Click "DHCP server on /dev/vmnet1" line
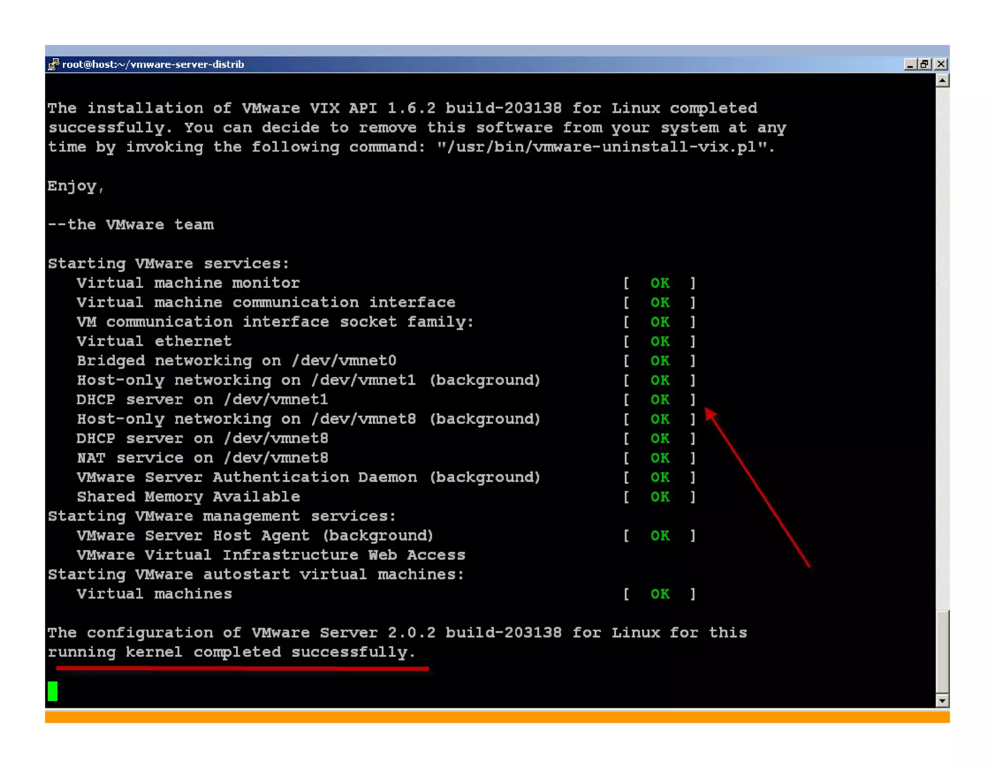The height and width of the screenshot is (768, 995). click(x=202, y=400)
